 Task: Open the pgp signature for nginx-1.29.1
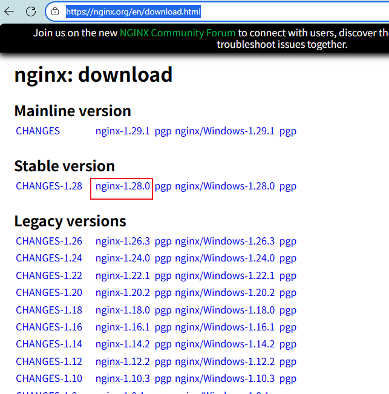(x=163, y=132)
